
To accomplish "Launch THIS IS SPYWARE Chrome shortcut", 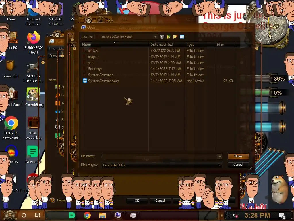I will point(11,128).
